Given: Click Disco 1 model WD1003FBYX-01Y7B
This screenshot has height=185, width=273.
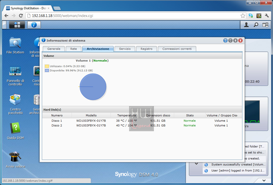Looking at the screenshot, I should pyautogui.click(x=91, y=121).
